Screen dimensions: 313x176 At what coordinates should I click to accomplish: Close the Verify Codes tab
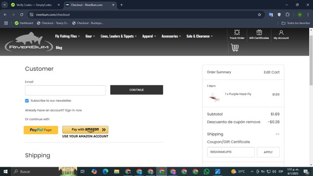pyautogui.click(x=59, y=5)
